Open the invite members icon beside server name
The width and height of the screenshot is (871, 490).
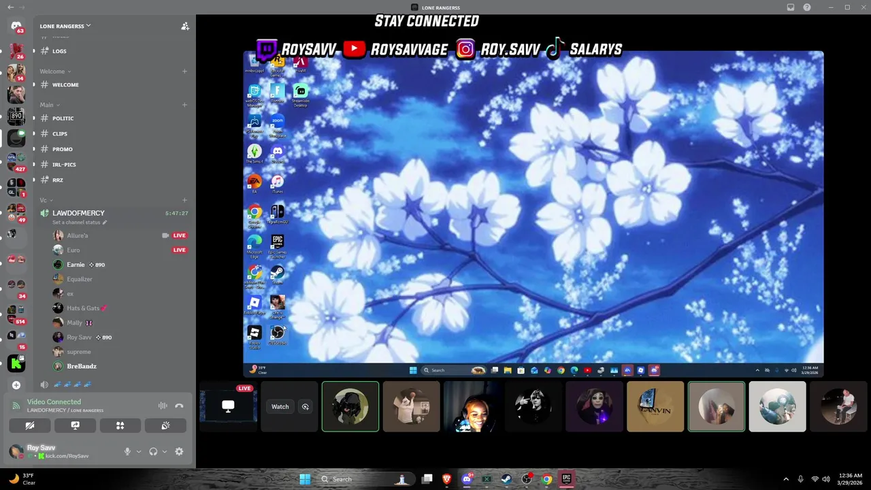[184, 26]
